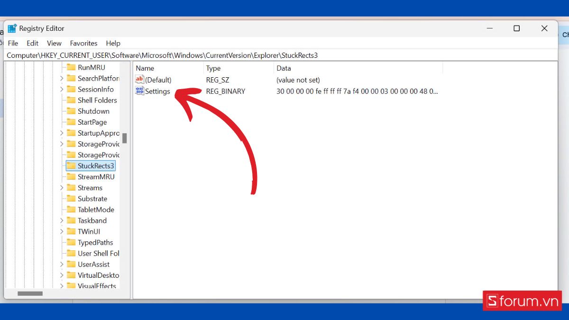Click the User Shell Folders folder icon

[71, 253]
